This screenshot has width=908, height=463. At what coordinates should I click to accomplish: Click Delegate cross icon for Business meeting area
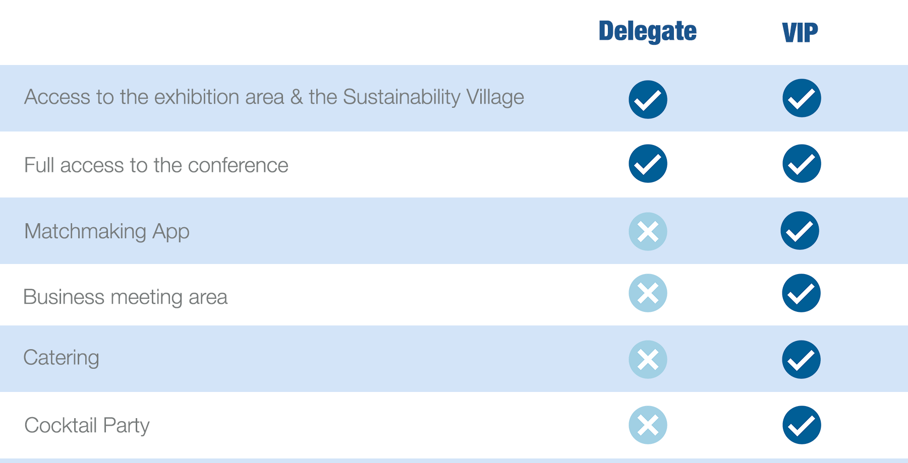pos(648,293)
